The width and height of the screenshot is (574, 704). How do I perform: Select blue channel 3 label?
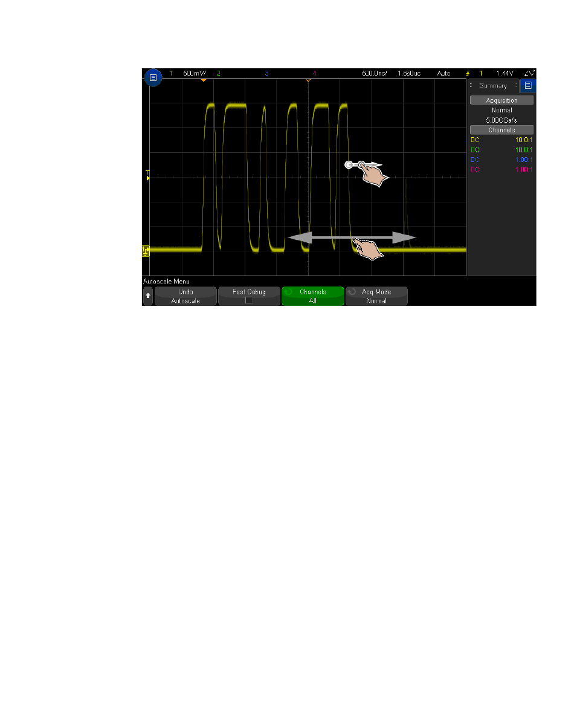(266, 73)
